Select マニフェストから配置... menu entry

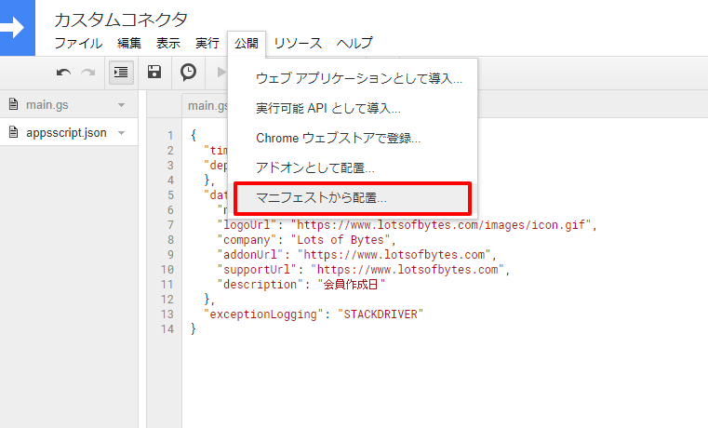click(322, 198)
